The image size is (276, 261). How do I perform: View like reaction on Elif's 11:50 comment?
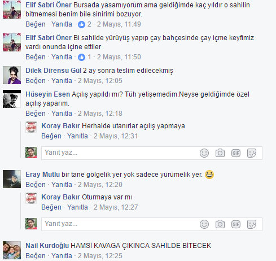pos(85,57)
